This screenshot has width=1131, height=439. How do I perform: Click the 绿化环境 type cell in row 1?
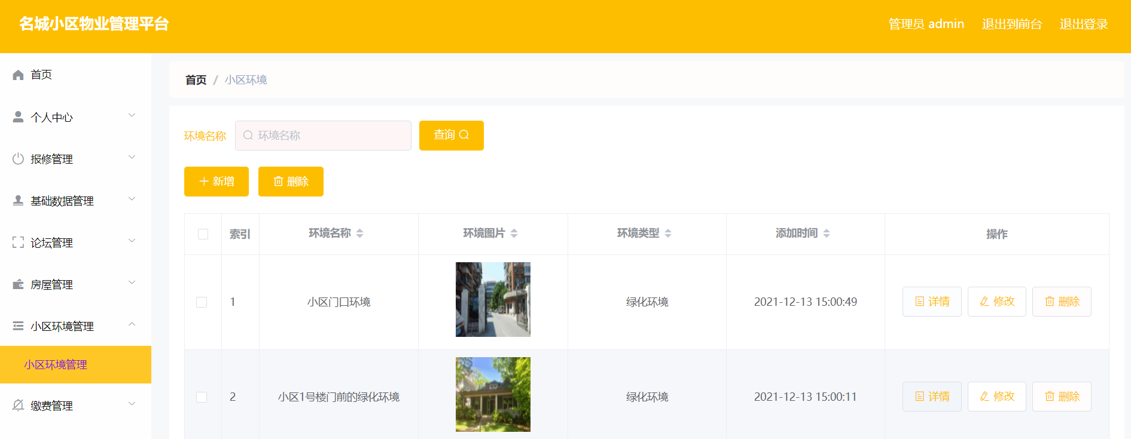click(647, 302)
